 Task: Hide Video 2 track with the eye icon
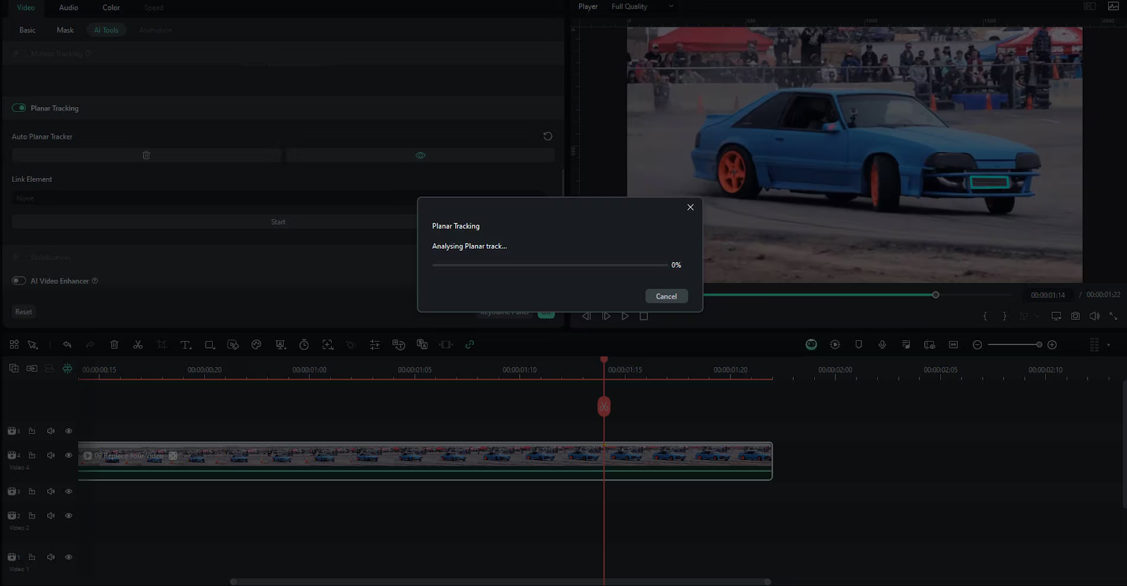(x=69, y=516)
